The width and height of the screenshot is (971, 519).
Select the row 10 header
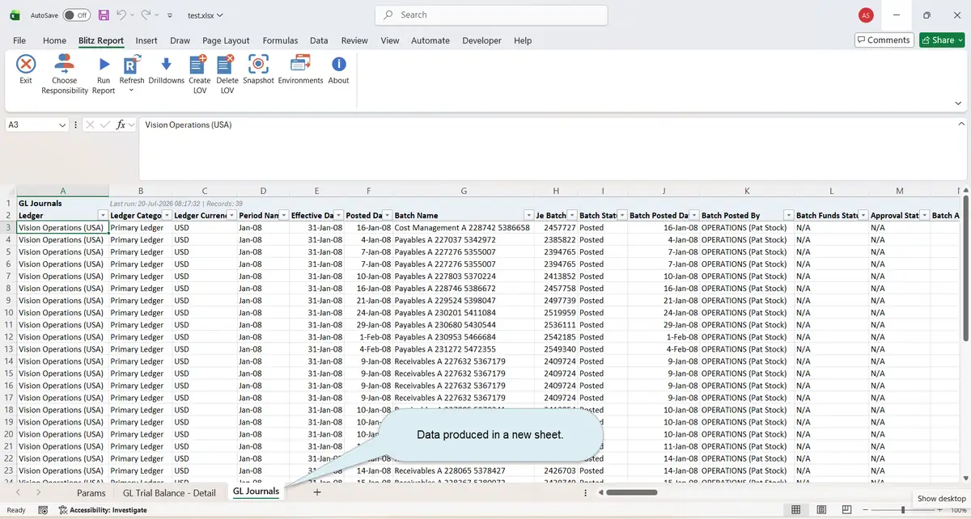(8, 312)
